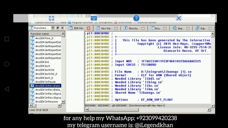Close the Functions panel
This screenshot has width=228, height=128.
pyautogui.click(x=62, y=28)
